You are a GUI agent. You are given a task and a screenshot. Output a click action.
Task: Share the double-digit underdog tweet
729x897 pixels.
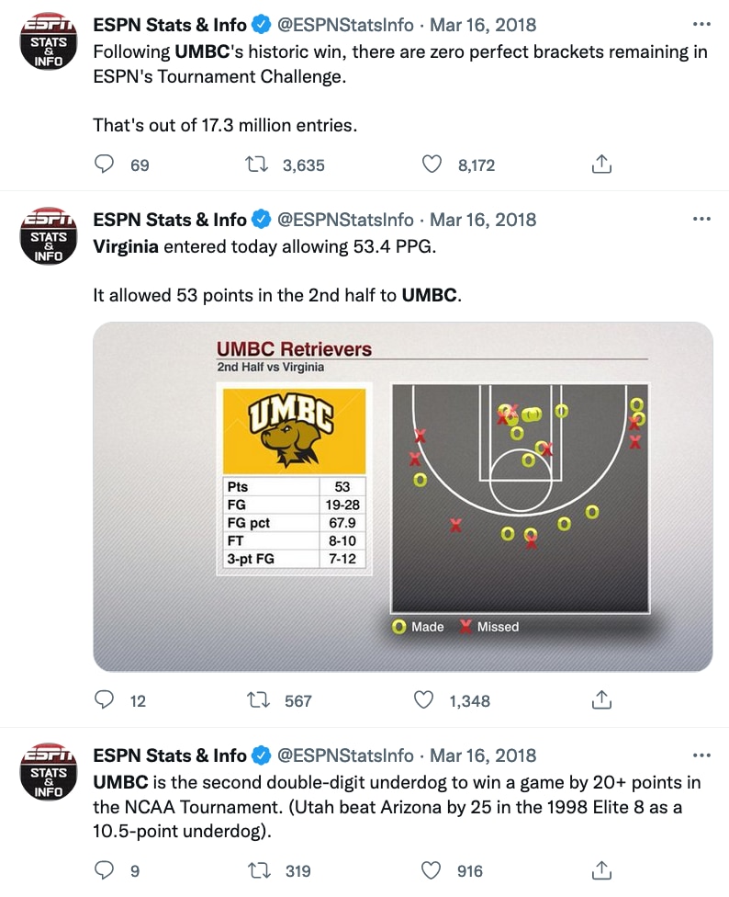pyautogui.click(x=601, y=870)
